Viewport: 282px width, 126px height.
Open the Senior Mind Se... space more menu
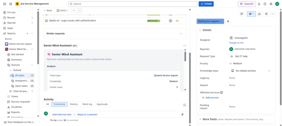pyautogui.click(x=32, y=49)
